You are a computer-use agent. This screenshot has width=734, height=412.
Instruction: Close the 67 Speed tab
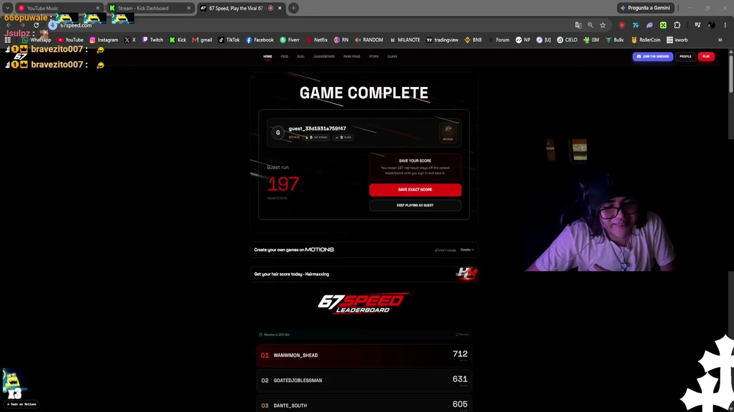[280, 8]
